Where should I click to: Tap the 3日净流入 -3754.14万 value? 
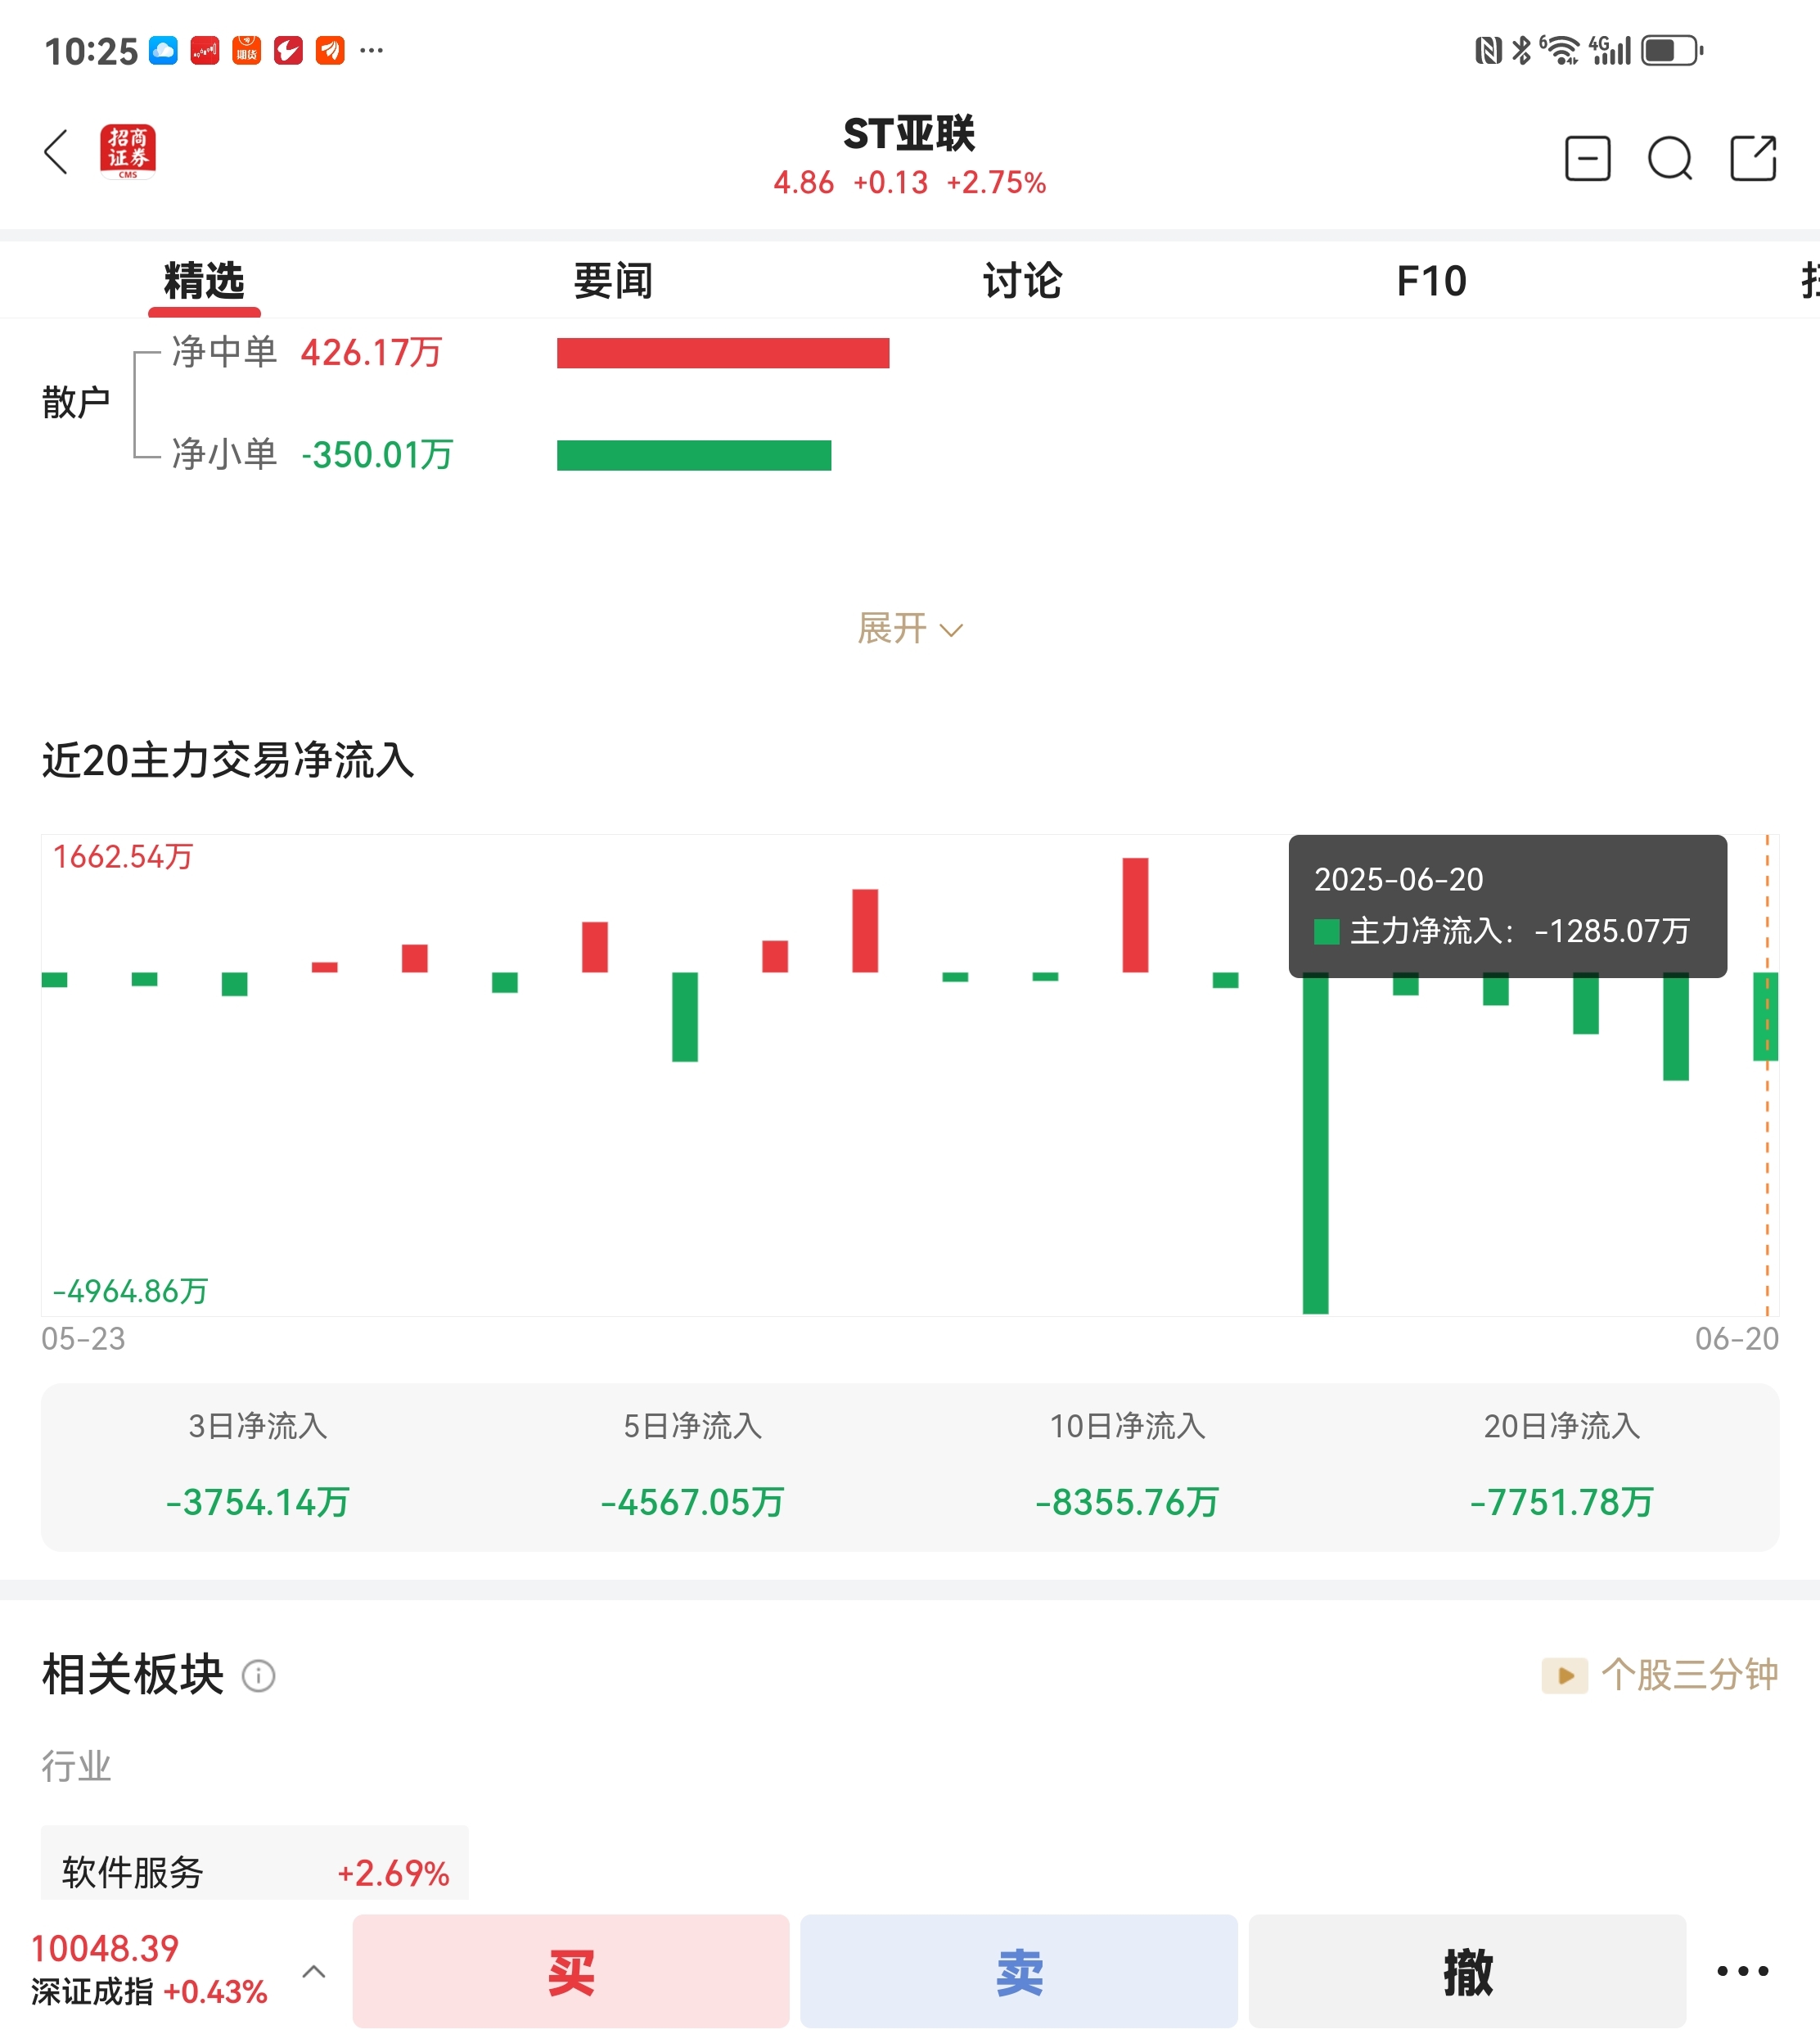coord(258,1502)
